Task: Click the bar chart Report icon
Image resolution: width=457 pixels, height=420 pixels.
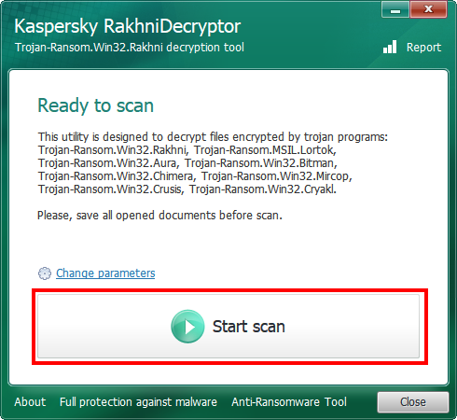Action: pos(390,47)
